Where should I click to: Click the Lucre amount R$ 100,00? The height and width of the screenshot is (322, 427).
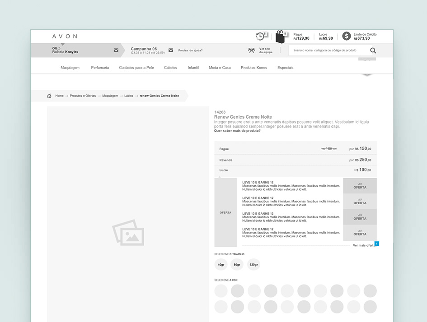coord(362,170)
